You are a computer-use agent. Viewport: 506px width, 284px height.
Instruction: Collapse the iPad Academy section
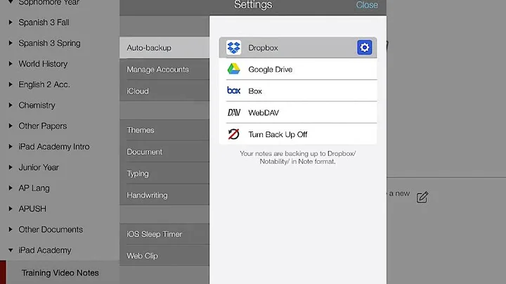tap(11, 250)
